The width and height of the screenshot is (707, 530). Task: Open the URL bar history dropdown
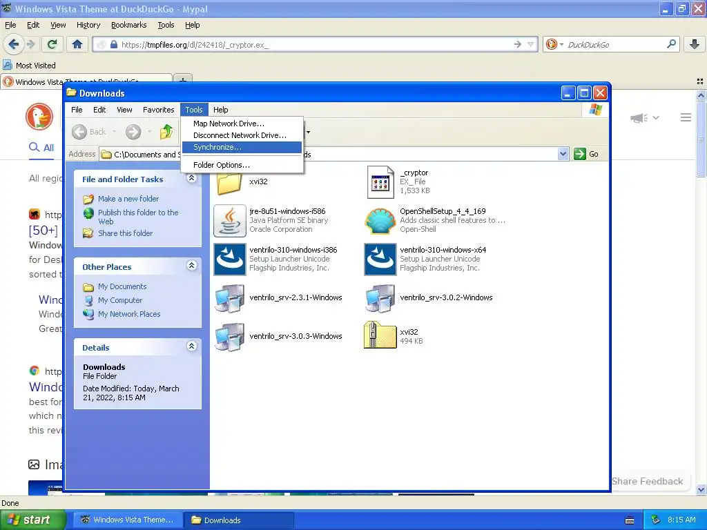pos(531,44)
